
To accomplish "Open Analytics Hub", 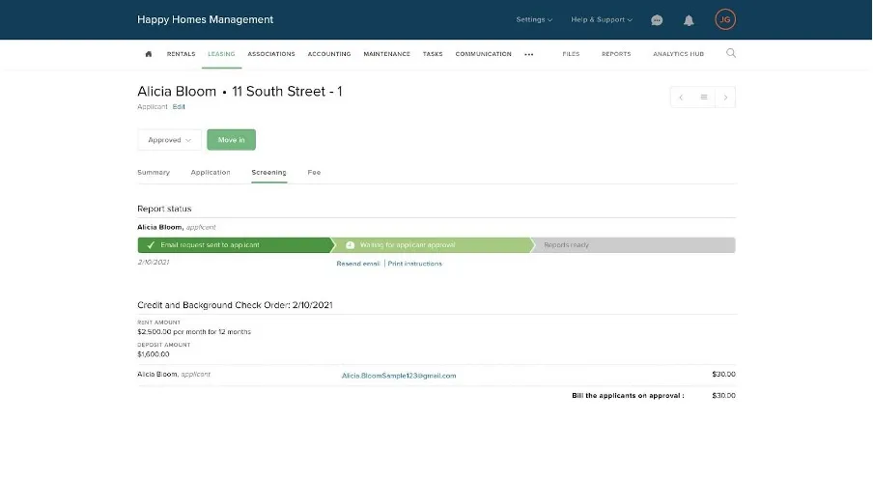I will (x=678, y=54).
